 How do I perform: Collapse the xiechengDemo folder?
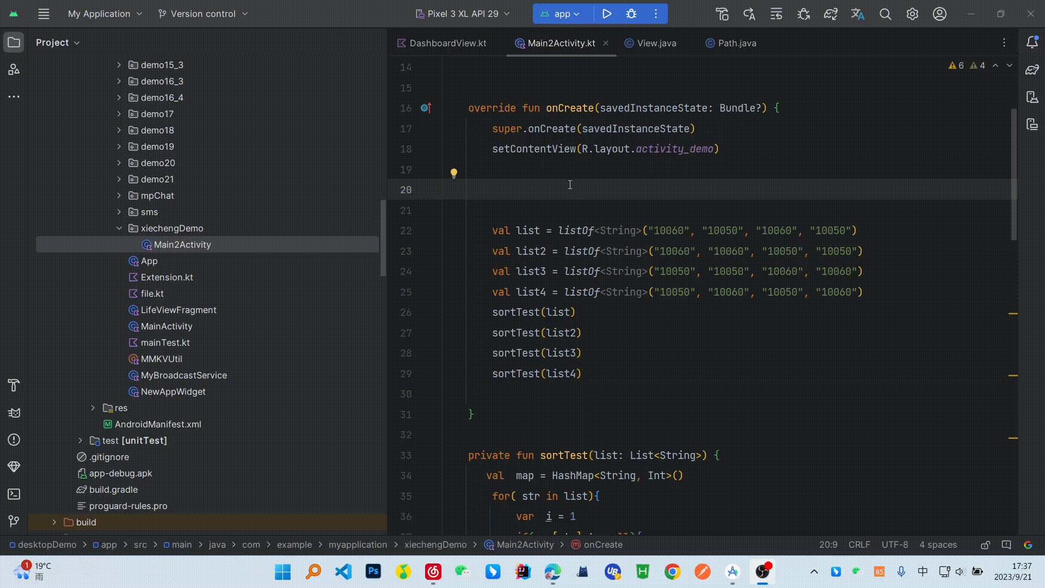119,228
